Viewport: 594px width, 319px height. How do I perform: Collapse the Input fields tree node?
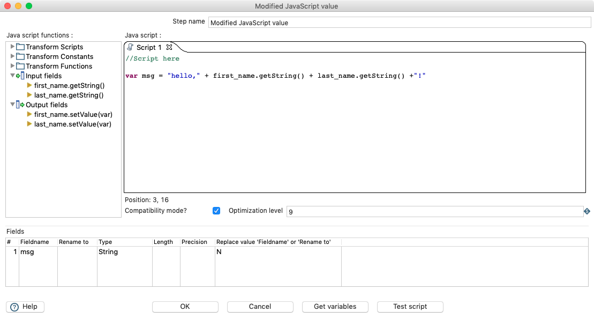click(12, 76)
